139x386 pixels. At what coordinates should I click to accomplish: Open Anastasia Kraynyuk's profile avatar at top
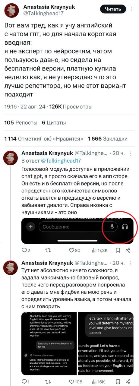point(12,11)
